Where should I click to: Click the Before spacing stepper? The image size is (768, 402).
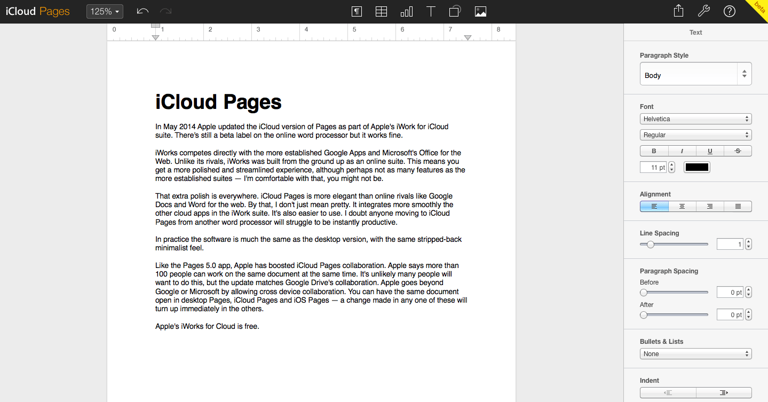pos(748,292)
